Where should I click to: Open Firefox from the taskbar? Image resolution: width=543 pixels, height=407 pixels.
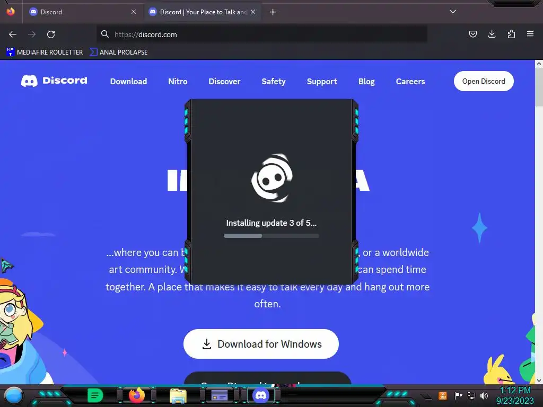coord(137,395)
